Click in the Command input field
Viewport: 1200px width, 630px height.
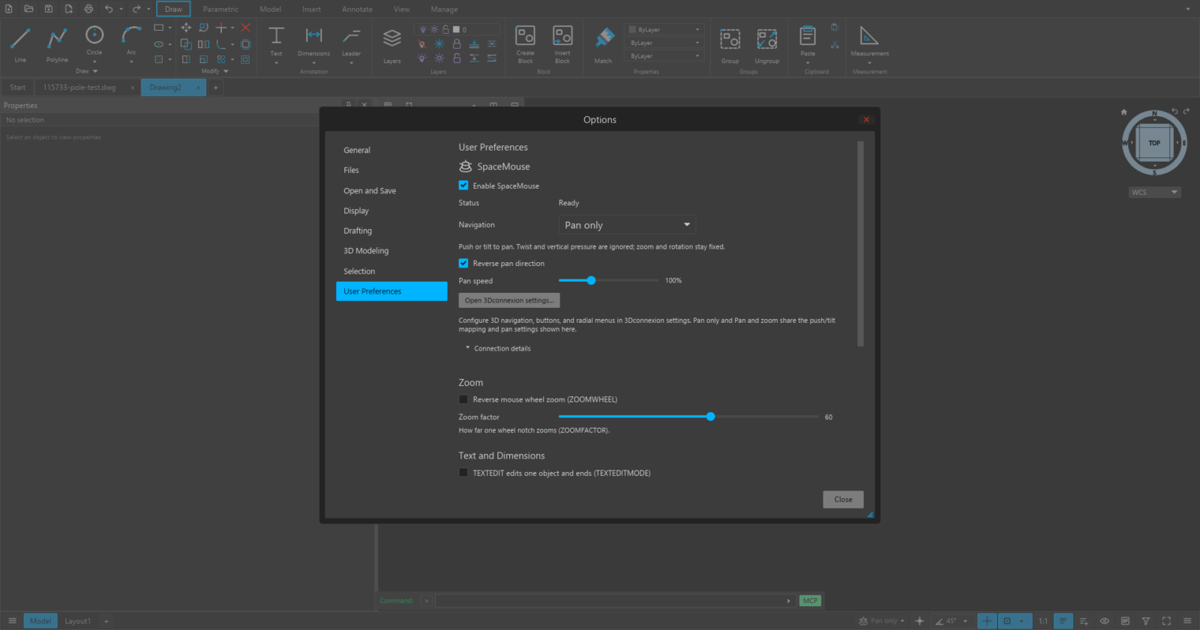pos(610,601)
